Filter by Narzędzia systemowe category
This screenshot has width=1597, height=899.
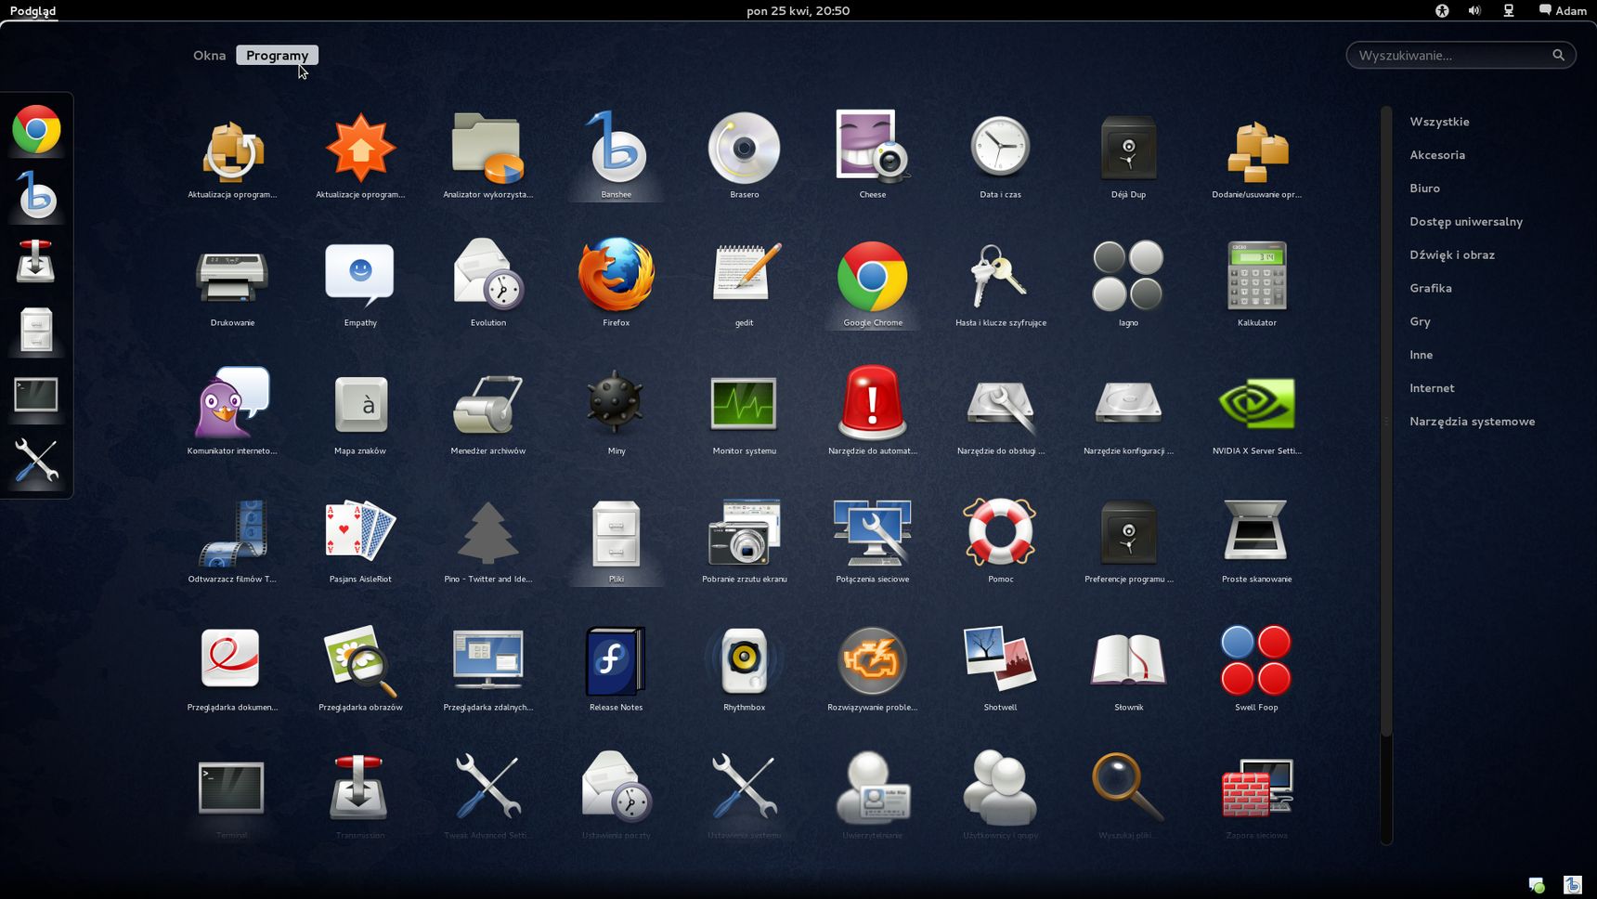[1472, 422]
